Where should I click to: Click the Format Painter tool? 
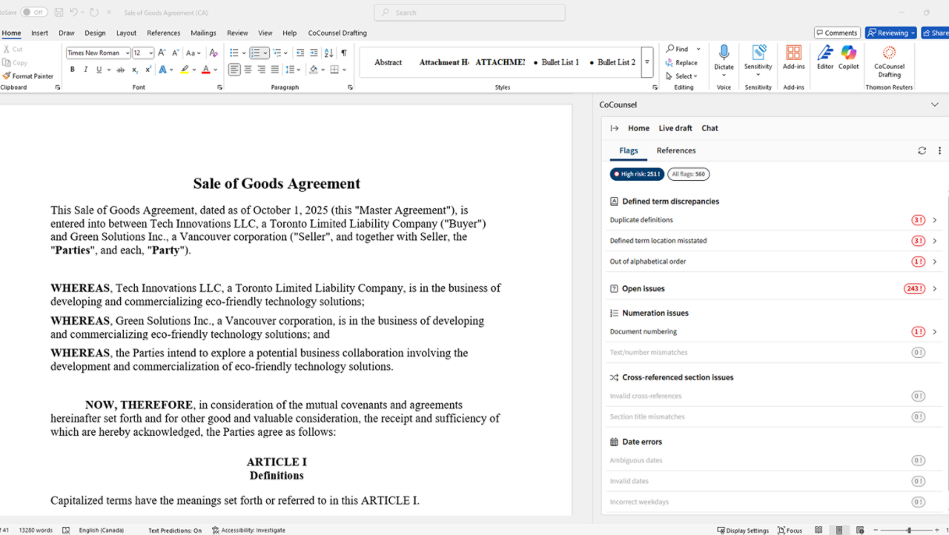pos(28,76)
